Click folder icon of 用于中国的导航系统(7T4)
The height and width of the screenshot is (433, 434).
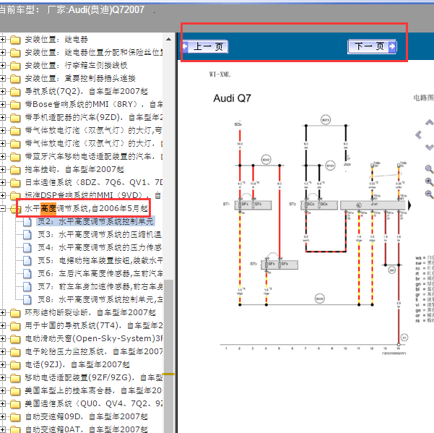(15, 326)
